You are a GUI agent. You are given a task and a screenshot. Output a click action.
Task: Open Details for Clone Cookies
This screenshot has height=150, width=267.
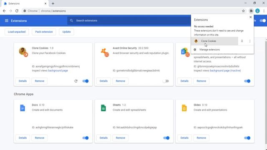[23, 81]
